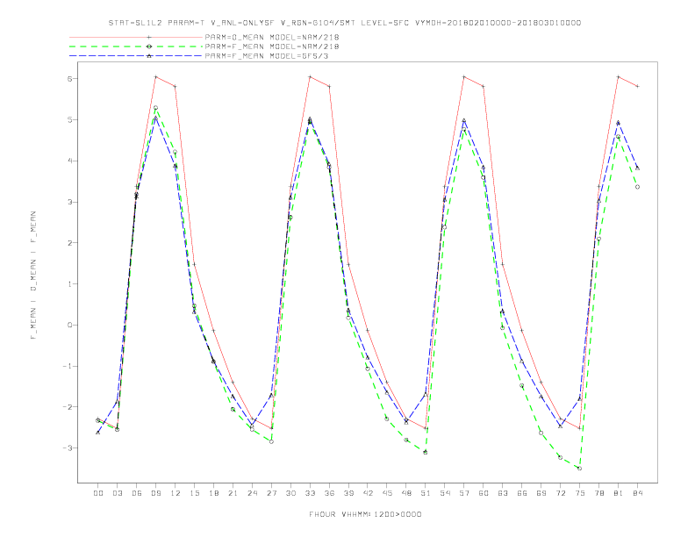
Task: Click green circle data point at hour 84
Action: click(637, 187)
